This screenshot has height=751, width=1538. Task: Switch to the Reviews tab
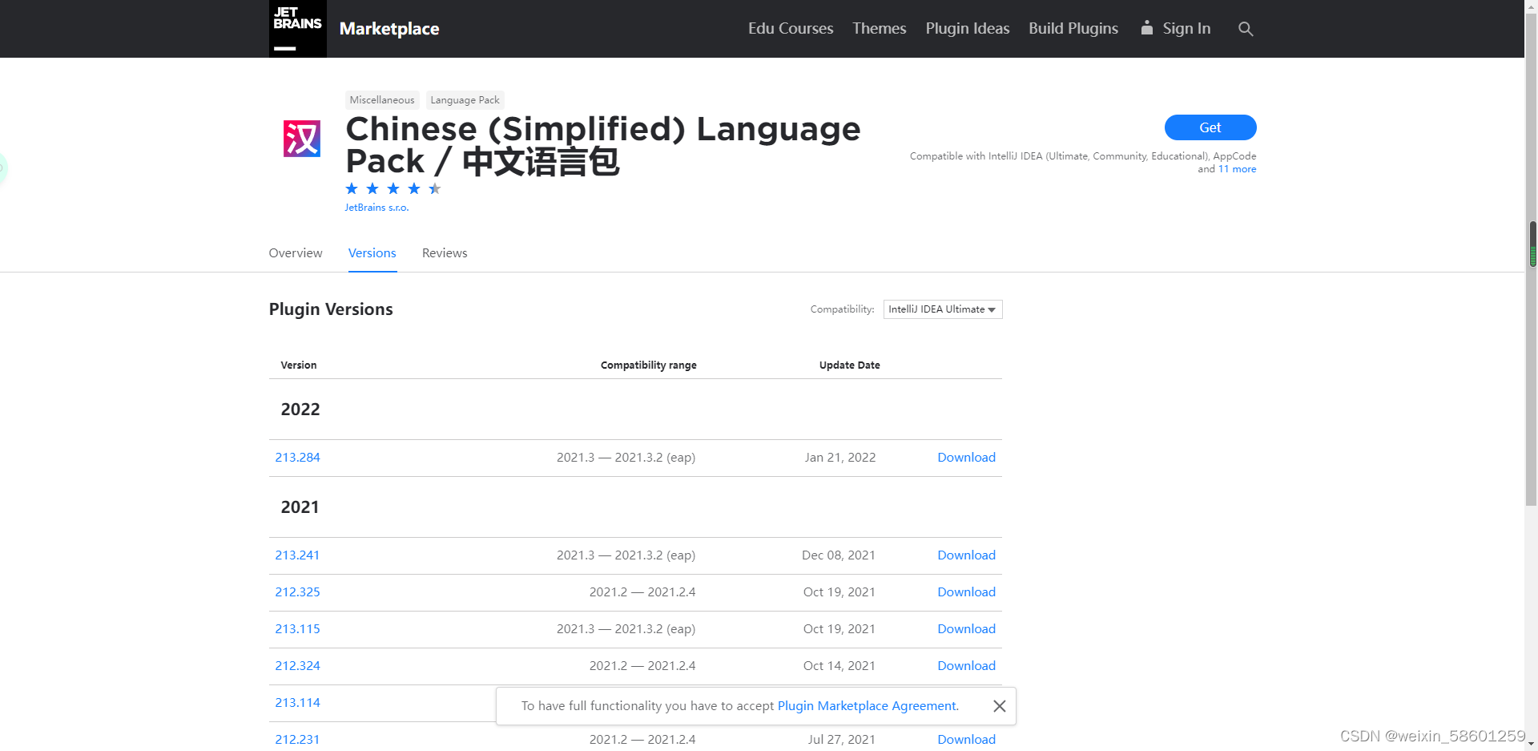click(445, 252)
